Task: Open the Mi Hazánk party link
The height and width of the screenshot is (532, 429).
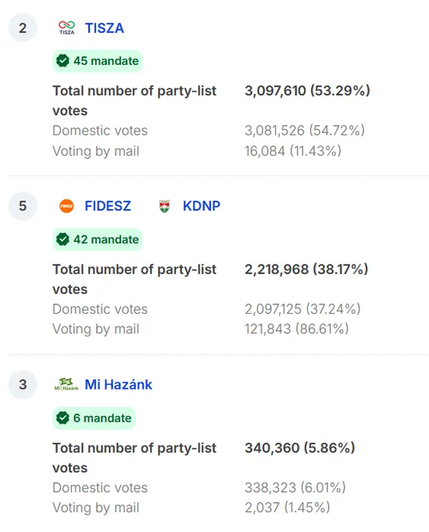Action: tap(118, 384)
